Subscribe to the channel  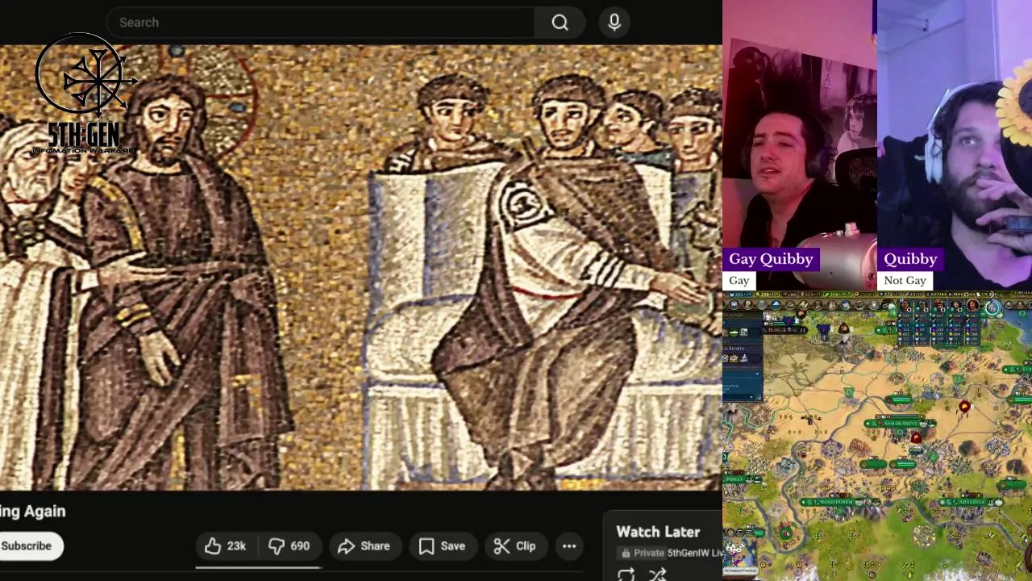coord(29,546)
